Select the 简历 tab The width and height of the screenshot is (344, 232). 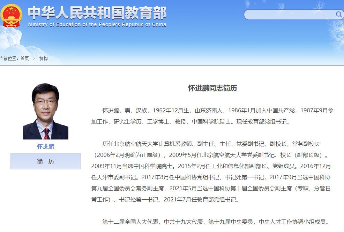click(x=45, y=161)
